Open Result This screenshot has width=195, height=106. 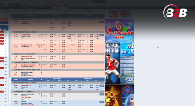(91, 8)
